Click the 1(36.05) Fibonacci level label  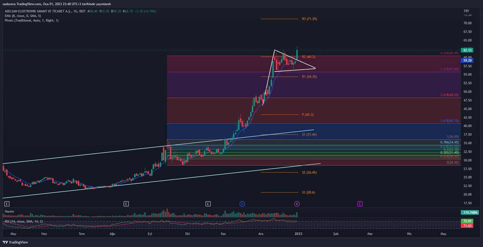pos(452,136)
